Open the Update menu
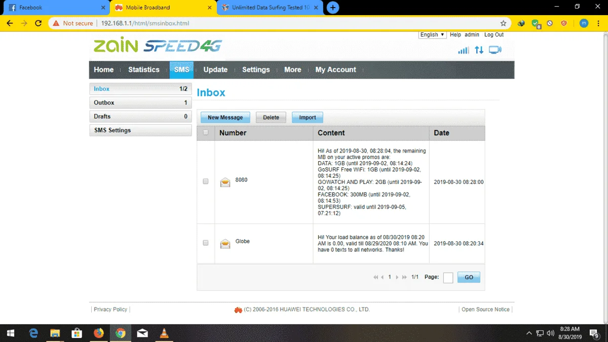Viewport: 608px width, 342px height. (215, 70)
